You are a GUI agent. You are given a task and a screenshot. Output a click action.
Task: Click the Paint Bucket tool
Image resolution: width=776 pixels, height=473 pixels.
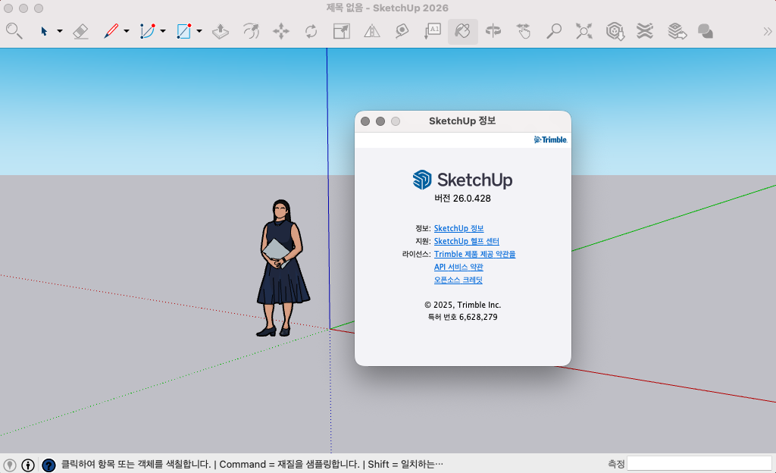(462, 31)
